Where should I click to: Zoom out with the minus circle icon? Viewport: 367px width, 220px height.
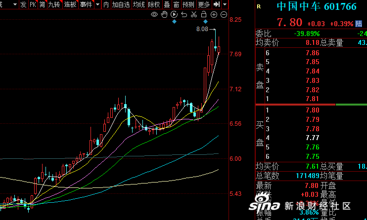[x=224, y=15]
